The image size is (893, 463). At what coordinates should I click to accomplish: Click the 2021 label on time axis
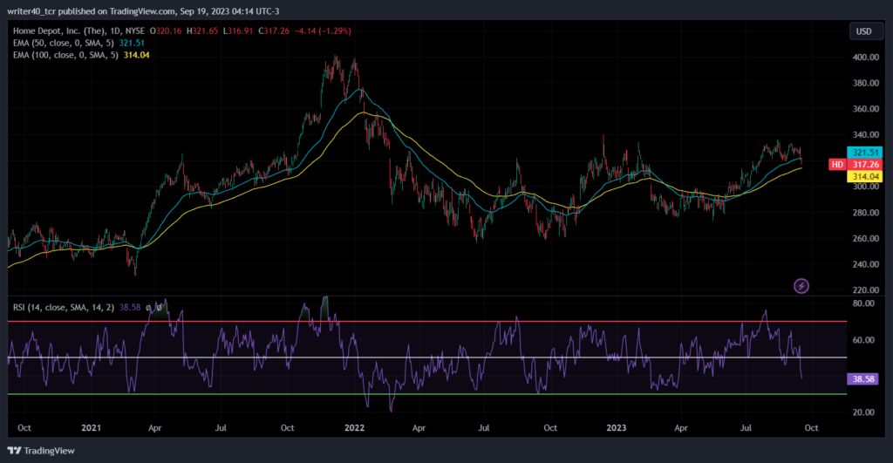[91, 428]
